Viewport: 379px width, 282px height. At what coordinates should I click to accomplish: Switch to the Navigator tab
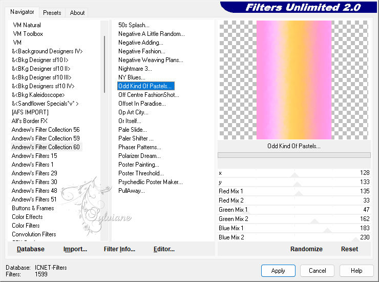point(22,12)
